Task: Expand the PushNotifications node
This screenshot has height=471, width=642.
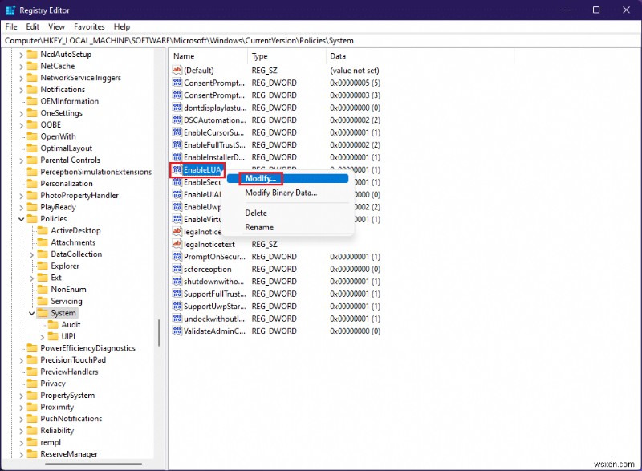Action: [x=22, y=419]
